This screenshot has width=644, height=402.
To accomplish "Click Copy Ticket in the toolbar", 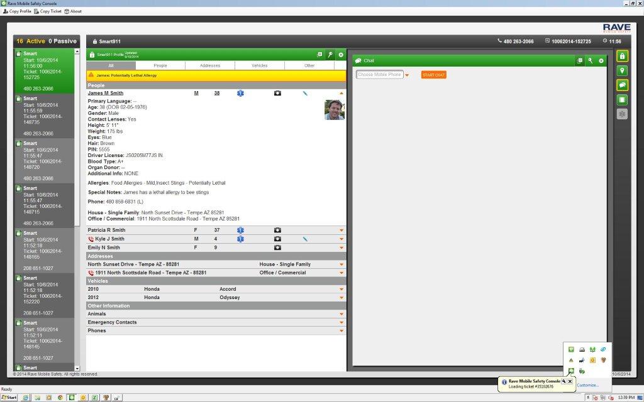I will pyautogui.click(x=48, y=11).
